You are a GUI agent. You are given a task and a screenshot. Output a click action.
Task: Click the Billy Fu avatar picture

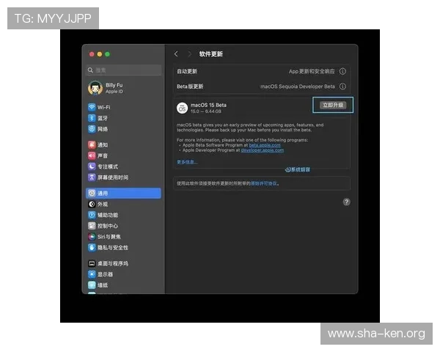[95, 88]
